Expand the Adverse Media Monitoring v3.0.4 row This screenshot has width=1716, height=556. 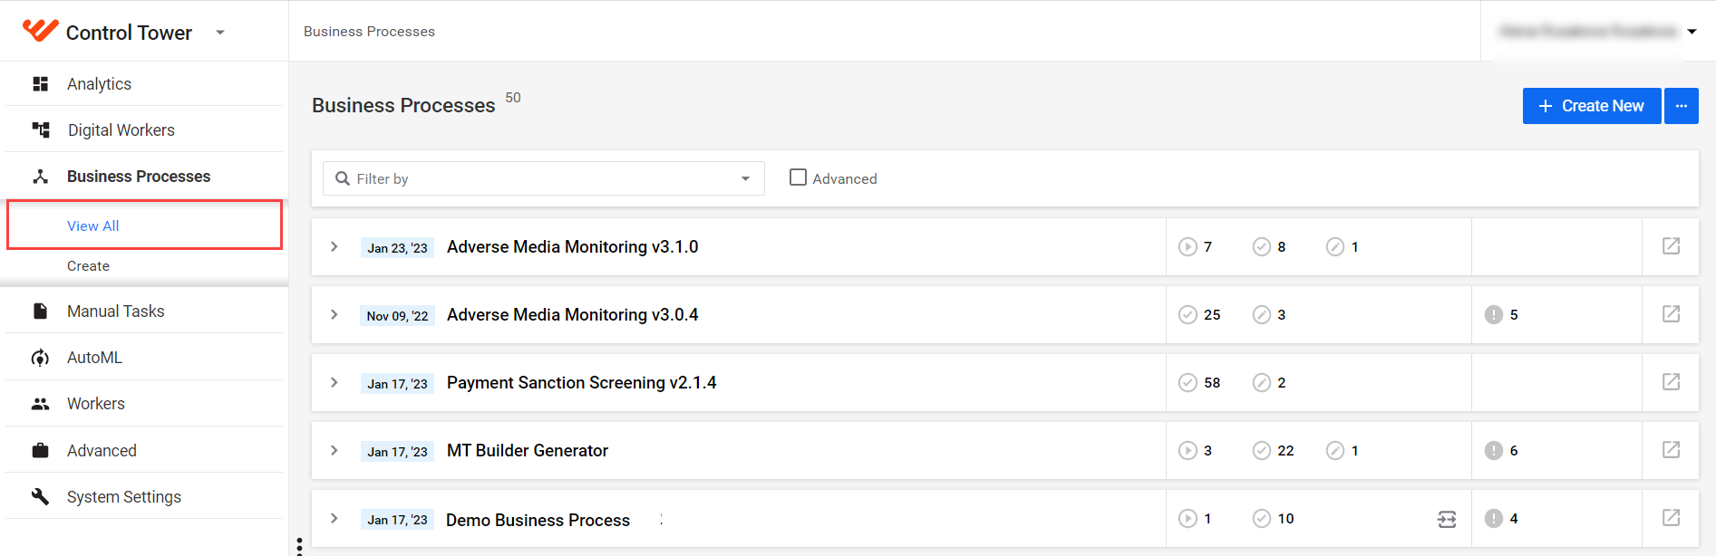point(334,314)
